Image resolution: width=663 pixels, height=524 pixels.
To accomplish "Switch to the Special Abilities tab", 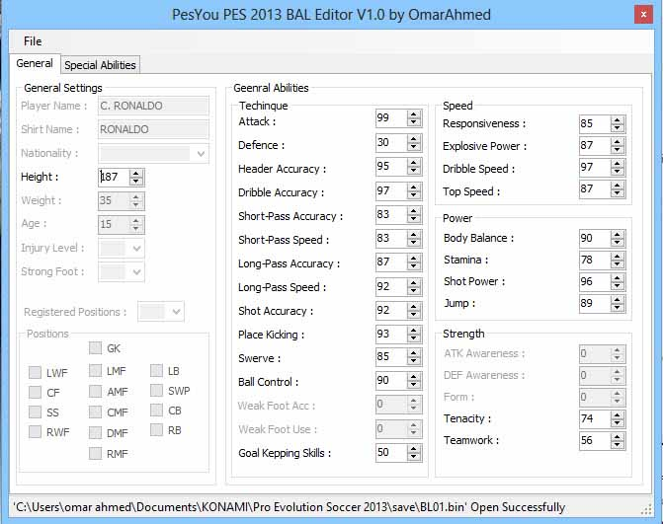I will (x=100, y=65).
